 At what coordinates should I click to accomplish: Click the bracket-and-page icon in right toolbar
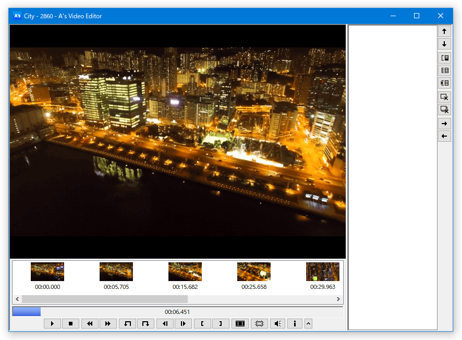[444, 58]
